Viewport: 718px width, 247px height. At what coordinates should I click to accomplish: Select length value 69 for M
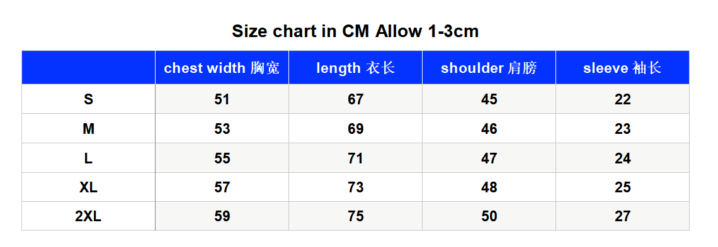click(355, 129)
